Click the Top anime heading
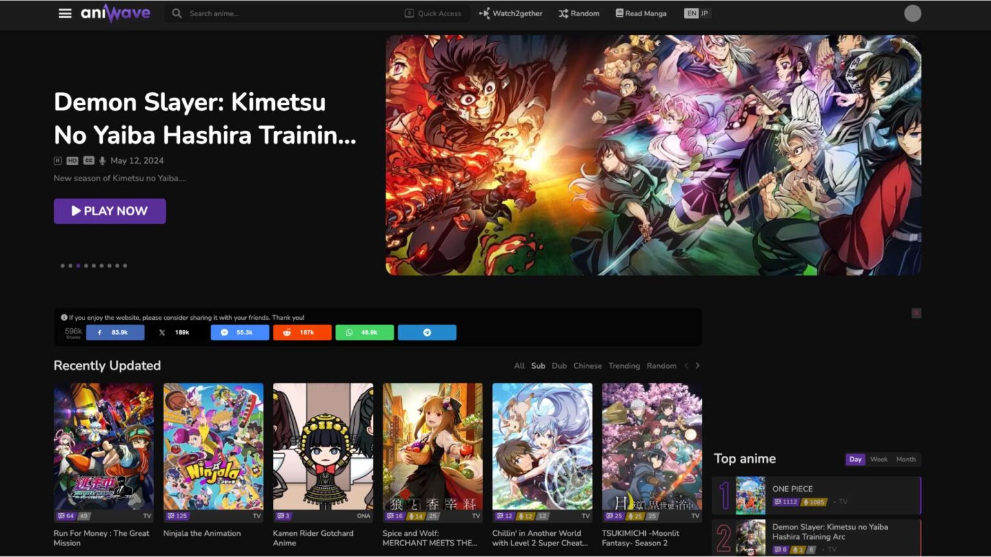 (x=745, y=458)
